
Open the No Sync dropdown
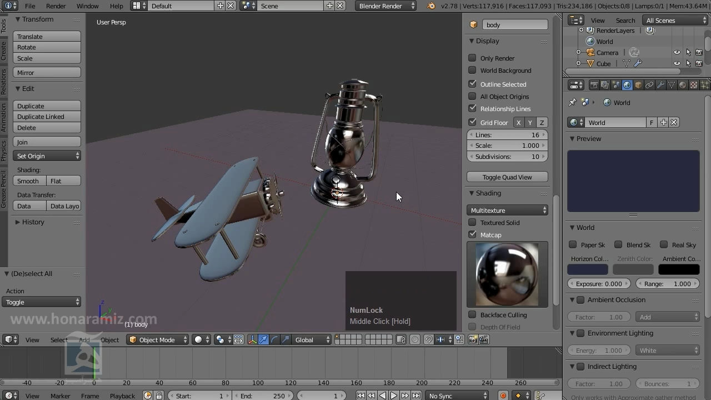click(x=457, y=396)
